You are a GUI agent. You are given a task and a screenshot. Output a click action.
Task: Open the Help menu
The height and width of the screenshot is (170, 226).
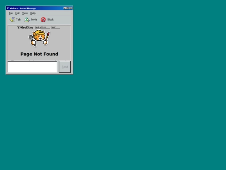click(33, 13)
